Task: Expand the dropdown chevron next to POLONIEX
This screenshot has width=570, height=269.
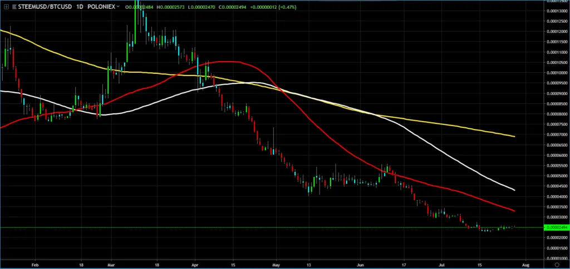Action: pos(119,7)
